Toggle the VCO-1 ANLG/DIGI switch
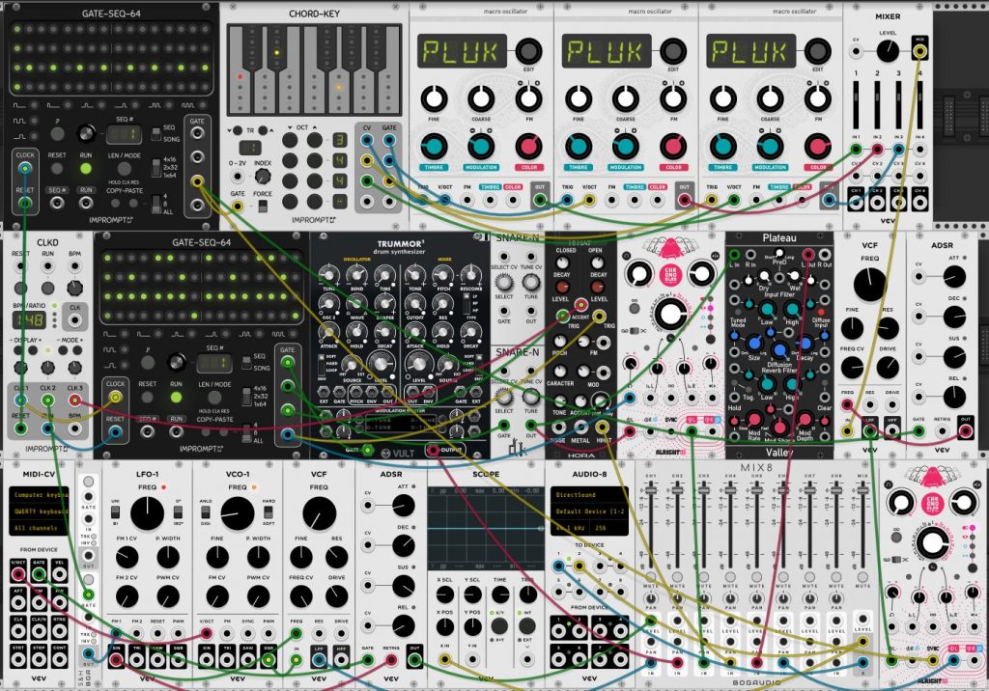This screenshot has width=989, height=691. pos(206,511)
